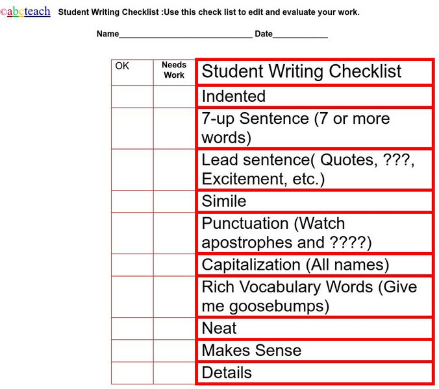
Task: Click the Makes Sense checklist text
Action: pyautogui.click(x=251, y=351)
